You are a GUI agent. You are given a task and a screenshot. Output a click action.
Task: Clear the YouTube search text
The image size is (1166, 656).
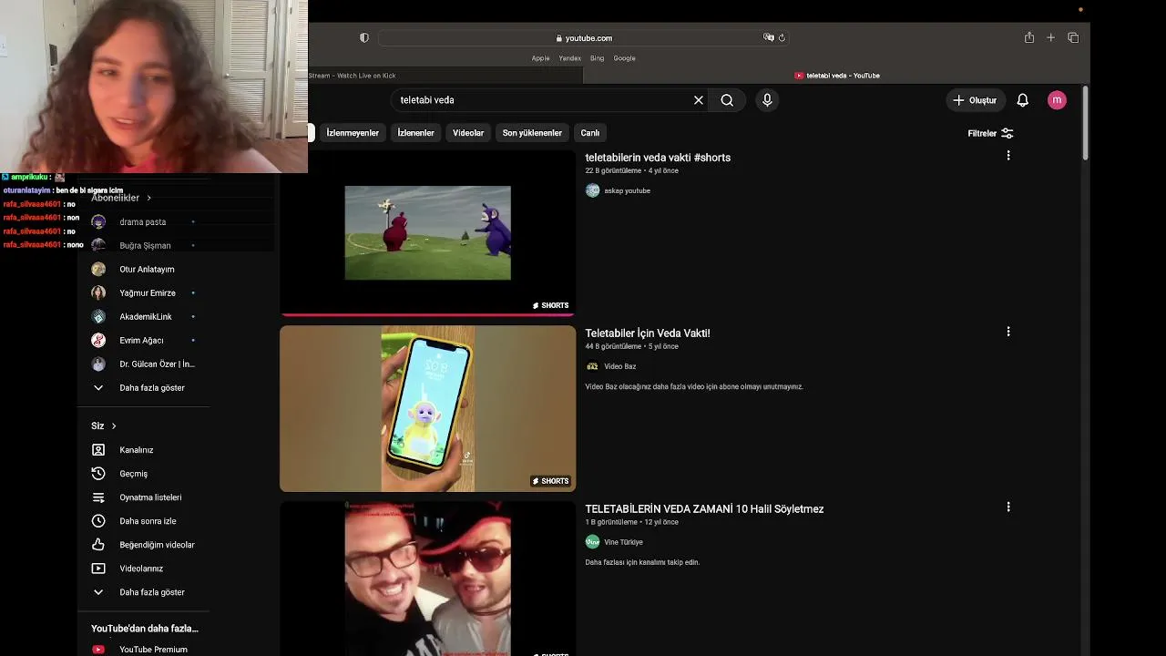pos(699,100)
